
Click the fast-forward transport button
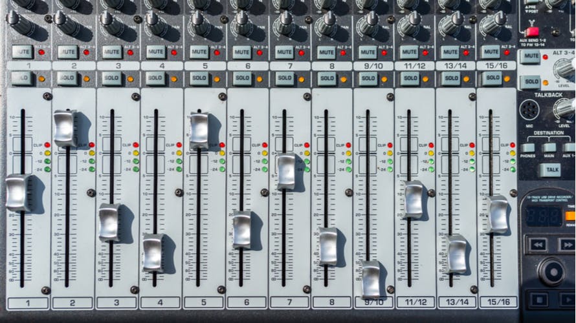pos(566,245)
